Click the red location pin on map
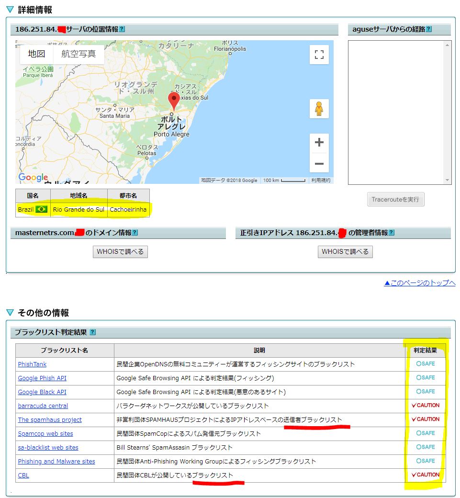The width and height of the screenshot is (460, 498). tap(174, 101)
